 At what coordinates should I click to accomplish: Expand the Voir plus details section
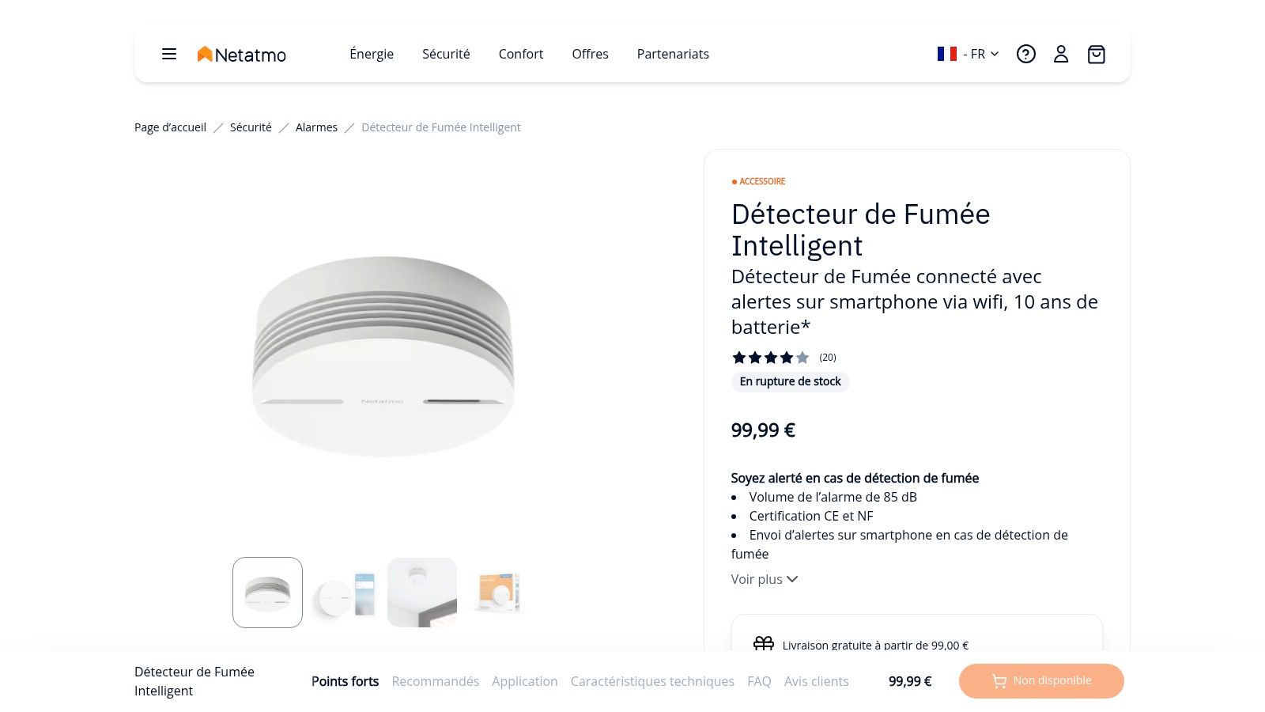[764, 579]
